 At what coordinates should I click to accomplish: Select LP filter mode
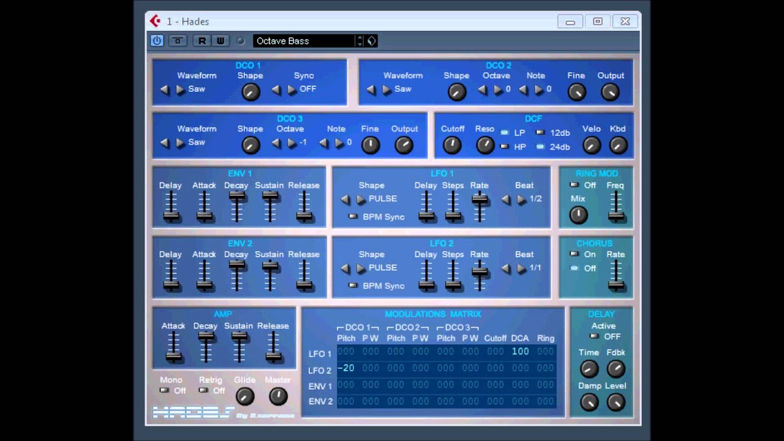pos(505,132)
